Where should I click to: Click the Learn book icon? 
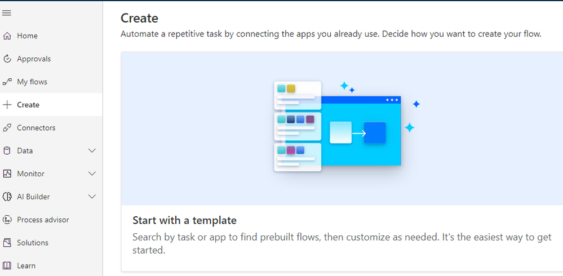[x=7, y=266]
